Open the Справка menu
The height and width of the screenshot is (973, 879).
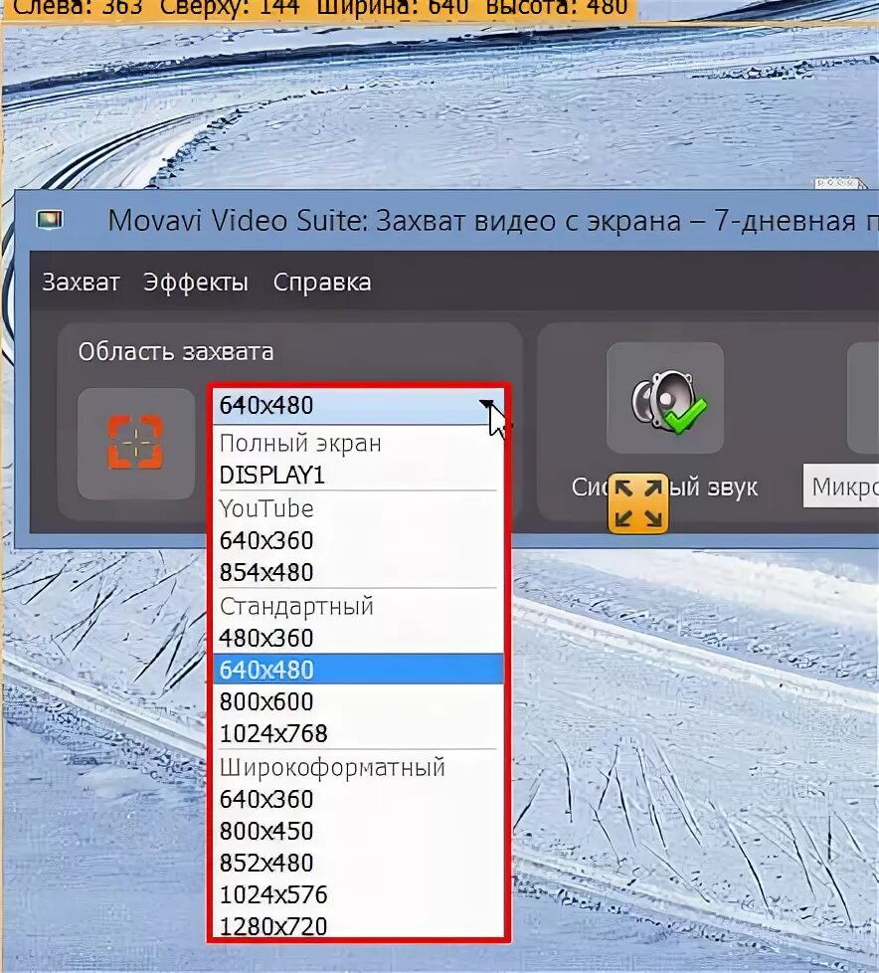tap(322, 283)
